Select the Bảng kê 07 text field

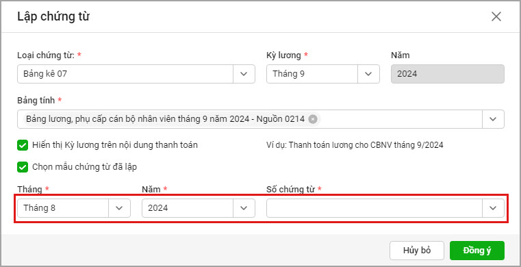pos(125,74)
